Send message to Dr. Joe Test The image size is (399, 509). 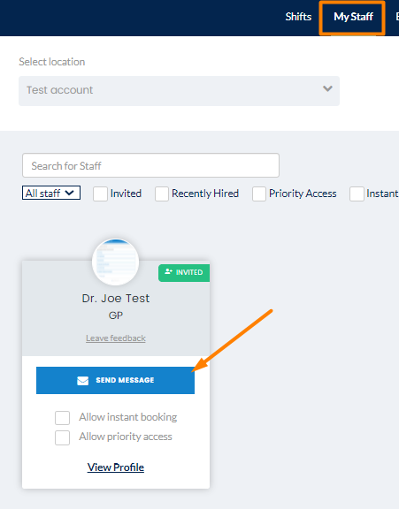[115, 381]
